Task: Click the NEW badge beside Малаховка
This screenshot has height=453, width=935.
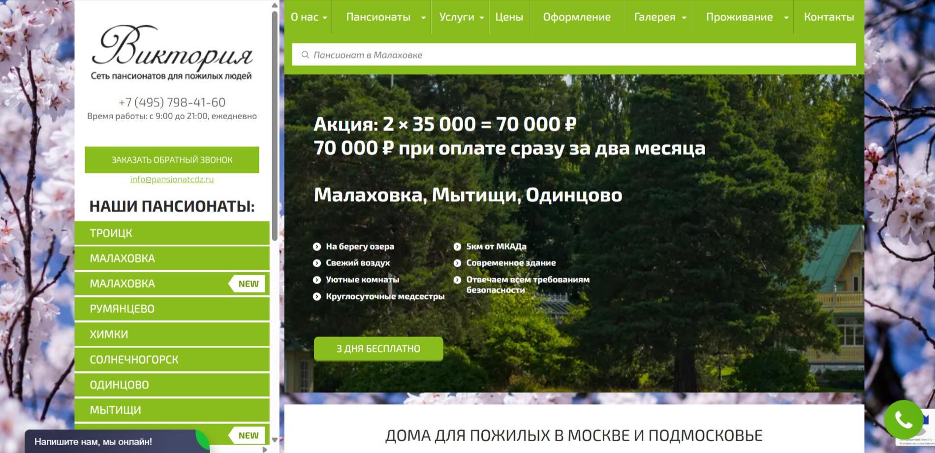Action: [x=248, y=284]
